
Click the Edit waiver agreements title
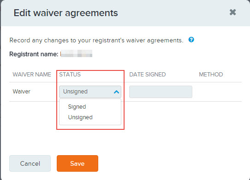click(x=65, y=13)
